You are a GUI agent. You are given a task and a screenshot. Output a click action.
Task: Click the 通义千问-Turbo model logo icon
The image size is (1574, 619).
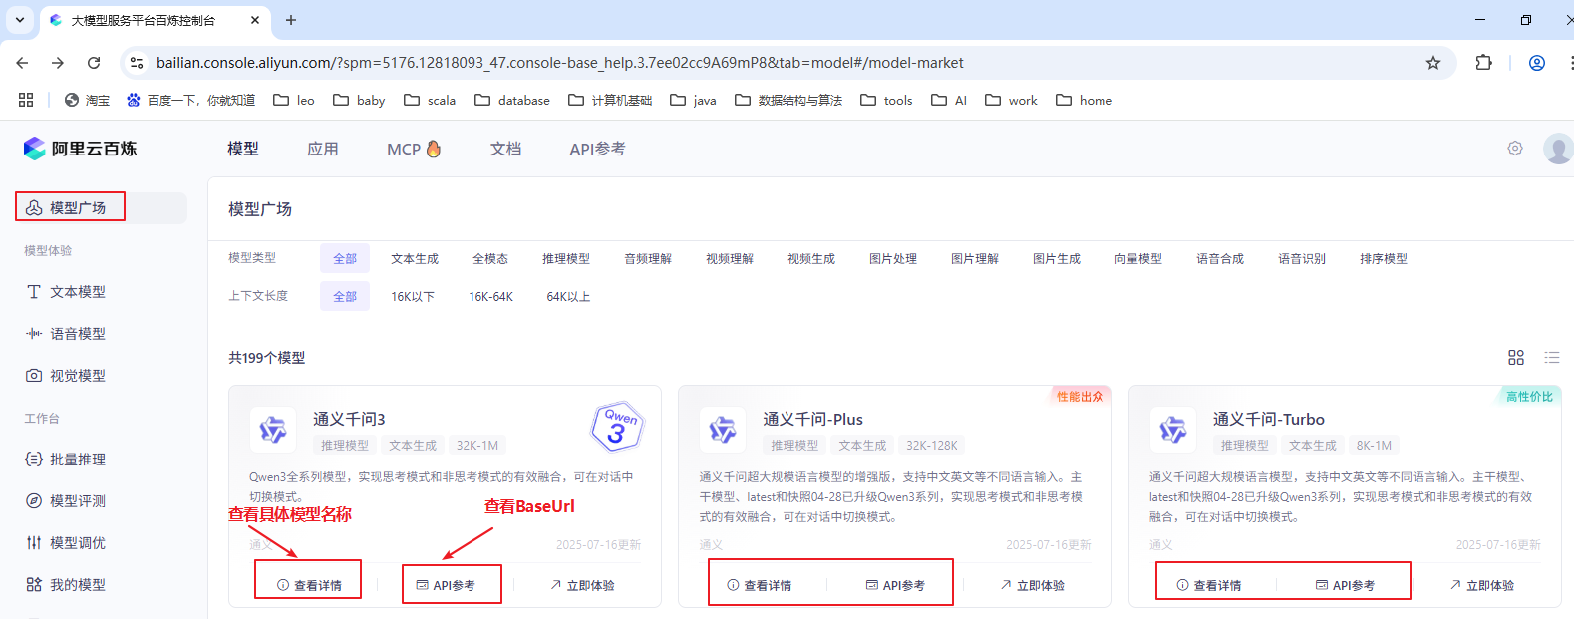[x=1172, y=430]
